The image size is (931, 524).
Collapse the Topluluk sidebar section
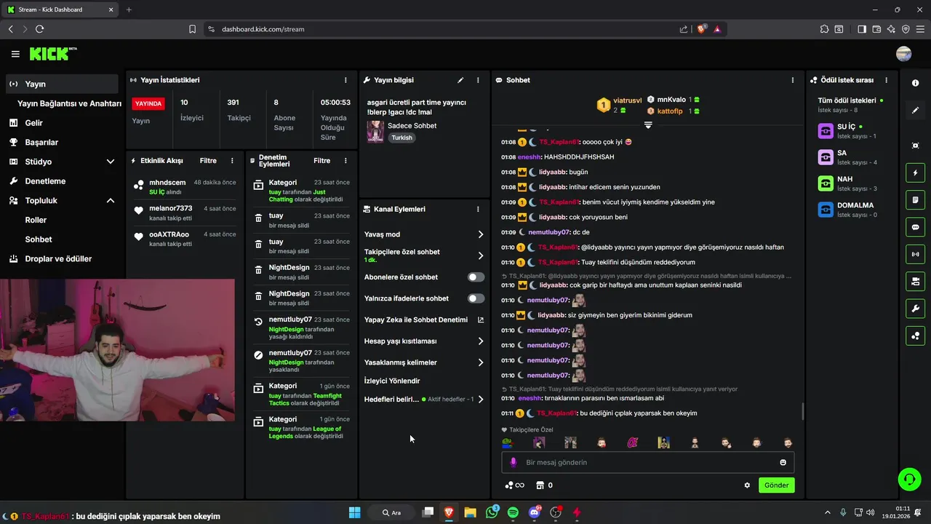tap(111, 201)
